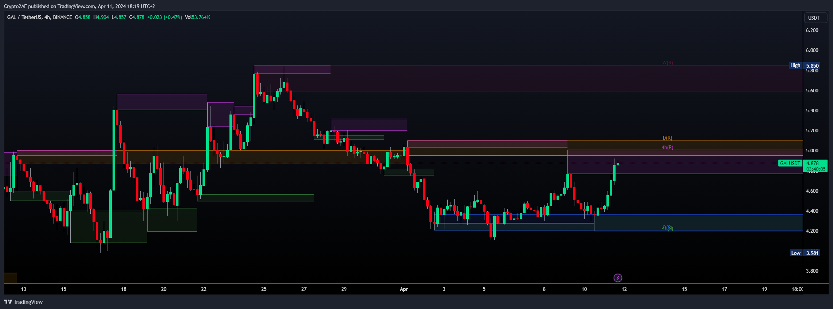Click the 25 date on time axis
The image size is (833, 309).
point(264,289)
